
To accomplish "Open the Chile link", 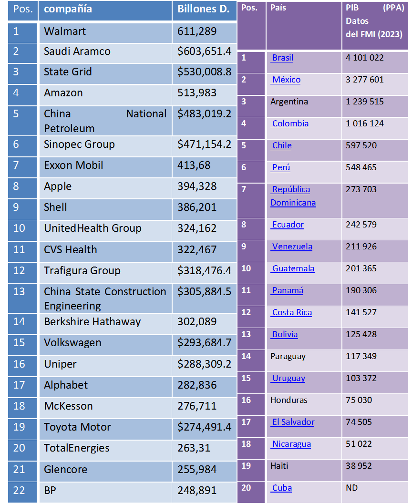I will [x=282, y=146].
